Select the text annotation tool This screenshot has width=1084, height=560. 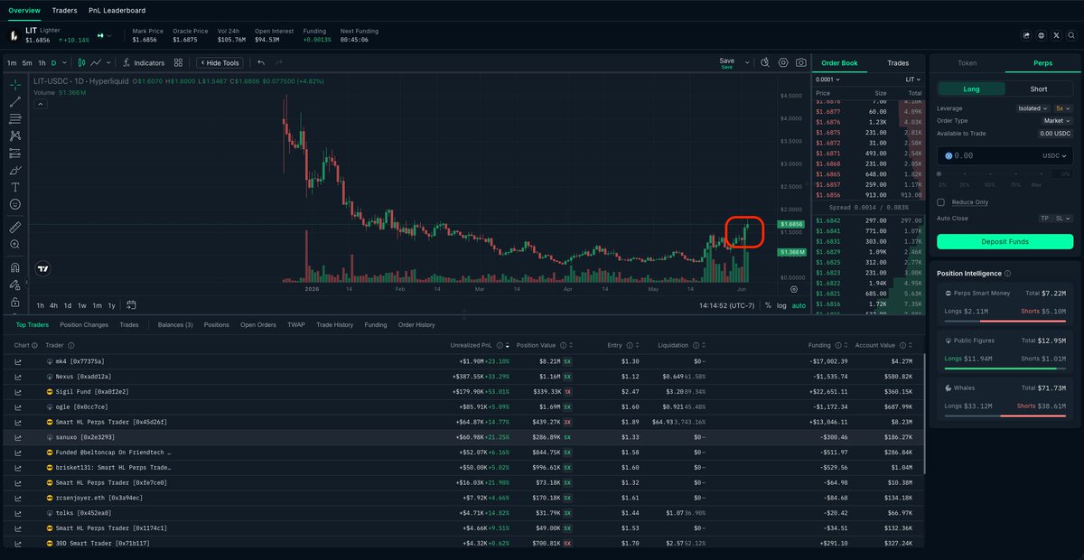(15, 187)
